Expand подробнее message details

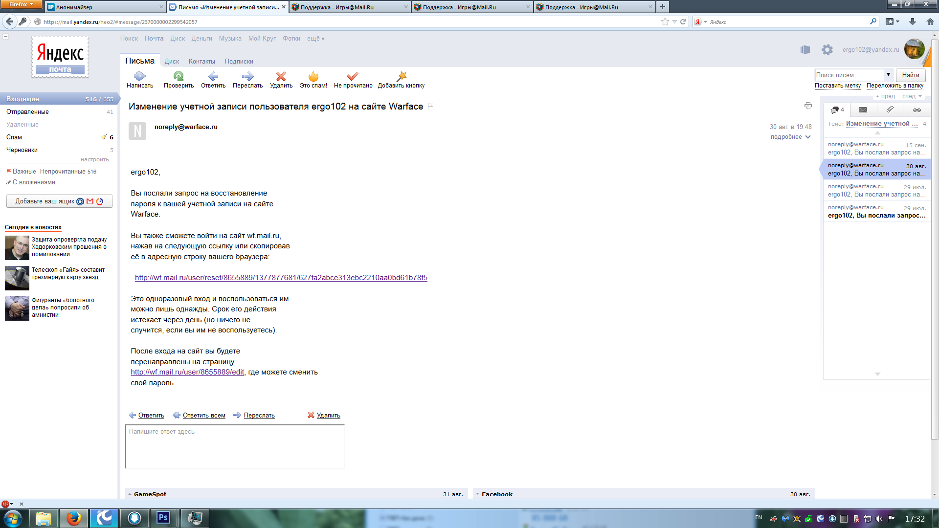point(791,137)
